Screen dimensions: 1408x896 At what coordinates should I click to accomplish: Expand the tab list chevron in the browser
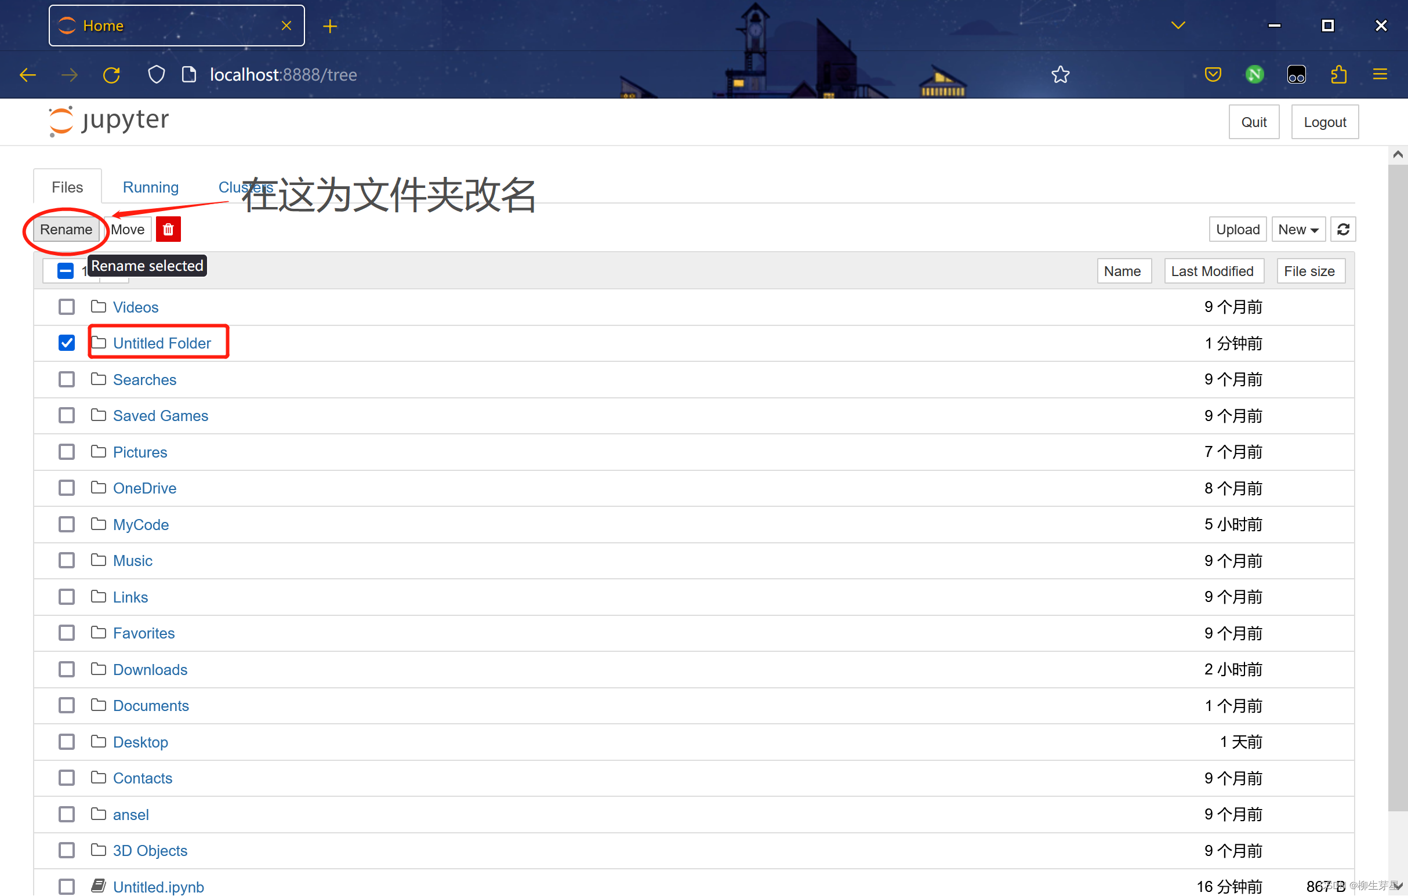1178,25
